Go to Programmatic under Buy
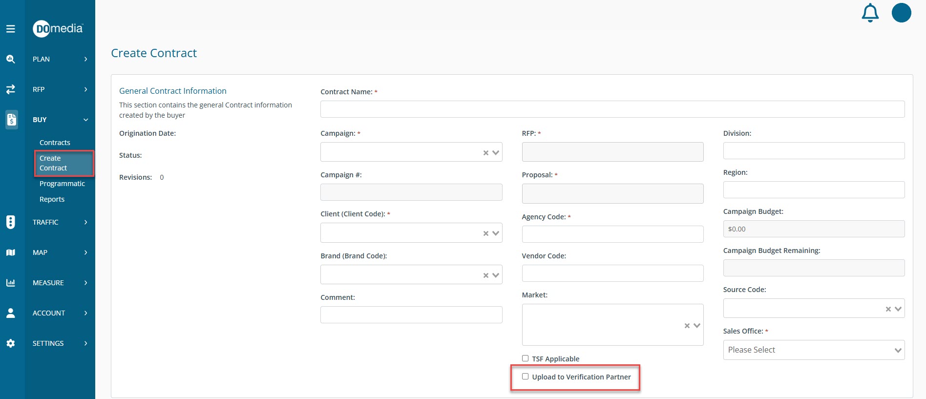 [x=62, y=184]
